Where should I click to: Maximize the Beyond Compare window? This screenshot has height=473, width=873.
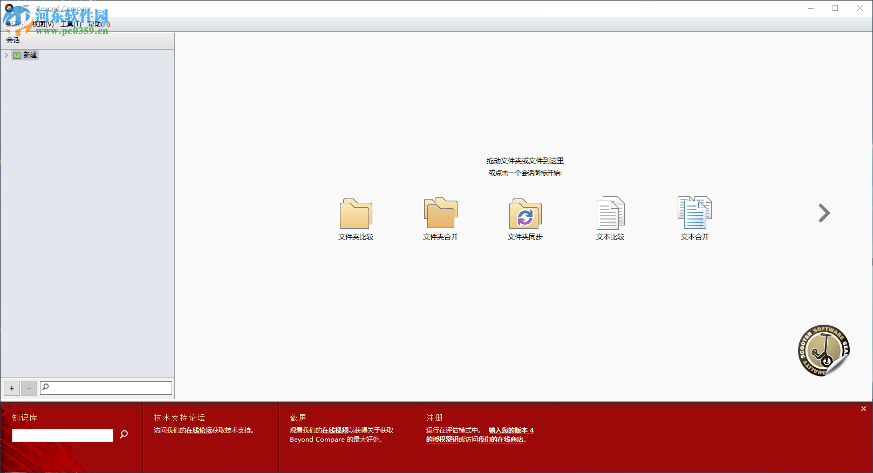(835, 8)
